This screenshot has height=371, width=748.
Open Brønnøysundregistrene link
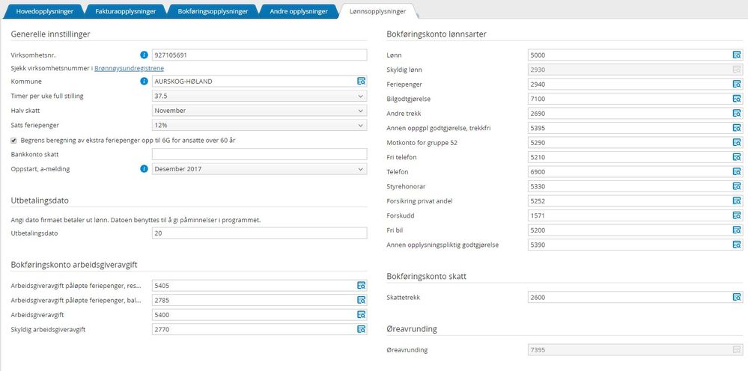130,68
